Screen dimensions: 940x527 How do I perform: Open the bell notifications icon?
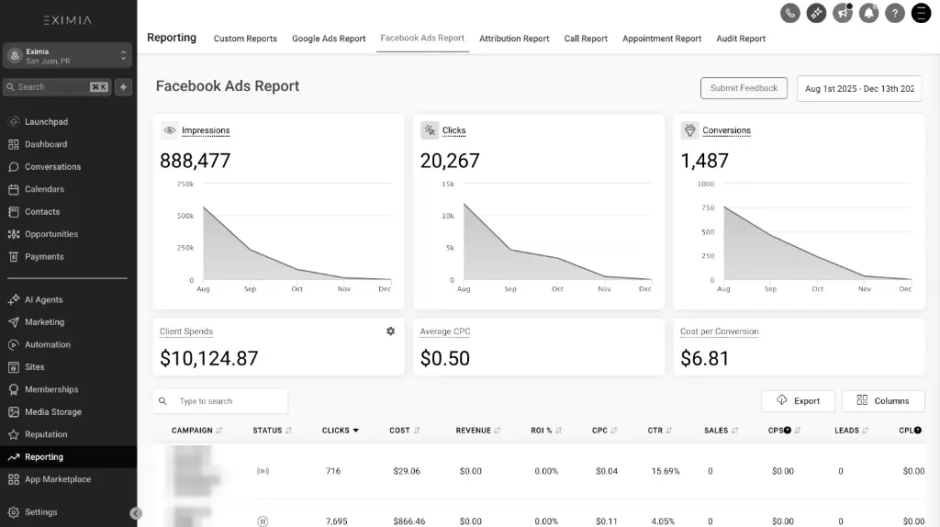pos(868,13)
